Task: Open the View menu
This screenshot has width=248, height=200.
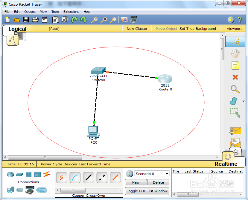Action: [x=43, y=12]
